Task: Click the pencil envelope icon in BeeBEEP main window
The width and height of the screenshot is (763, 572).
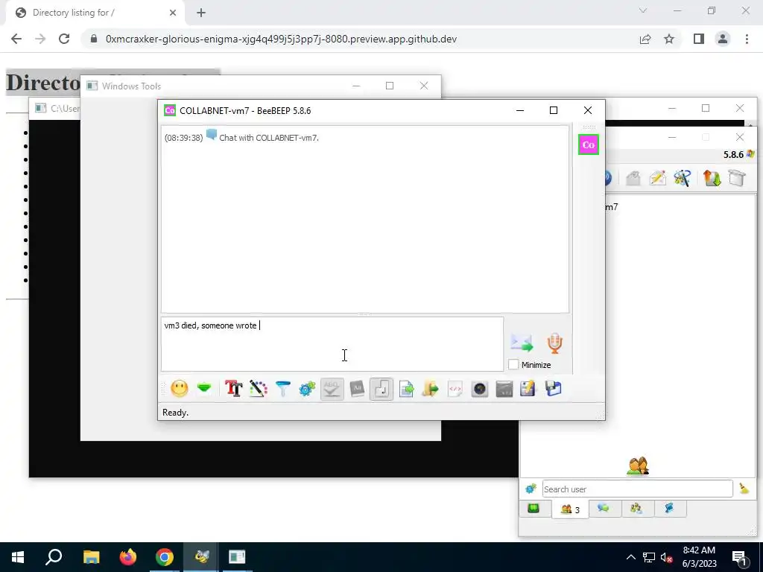Action: click(x=657, y=178)
